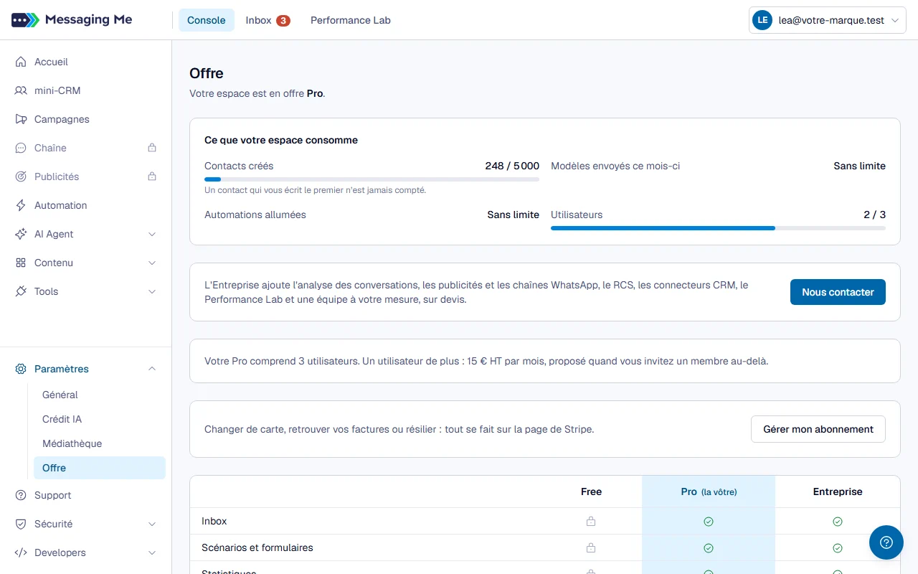
Task: Click the Contenu grid icon
Action: coord(21,263)
